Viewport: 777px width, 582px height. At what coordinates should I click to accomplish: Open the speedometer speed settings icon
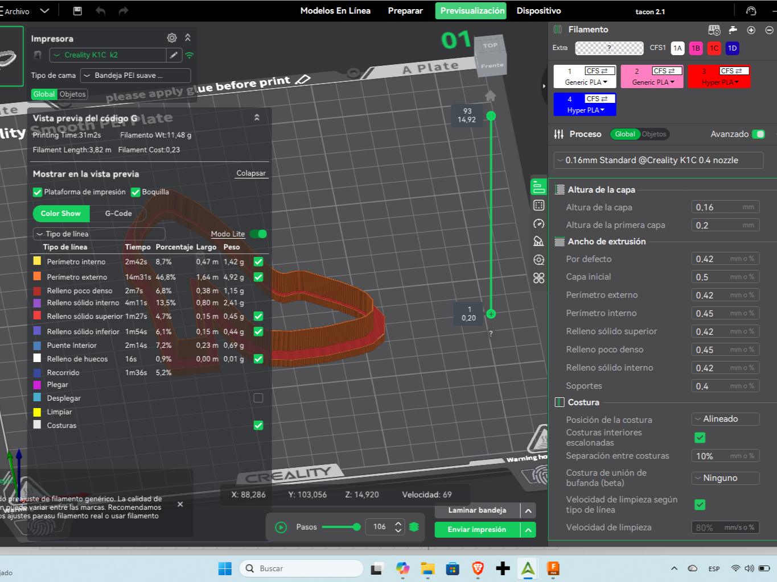pos(538,223)
